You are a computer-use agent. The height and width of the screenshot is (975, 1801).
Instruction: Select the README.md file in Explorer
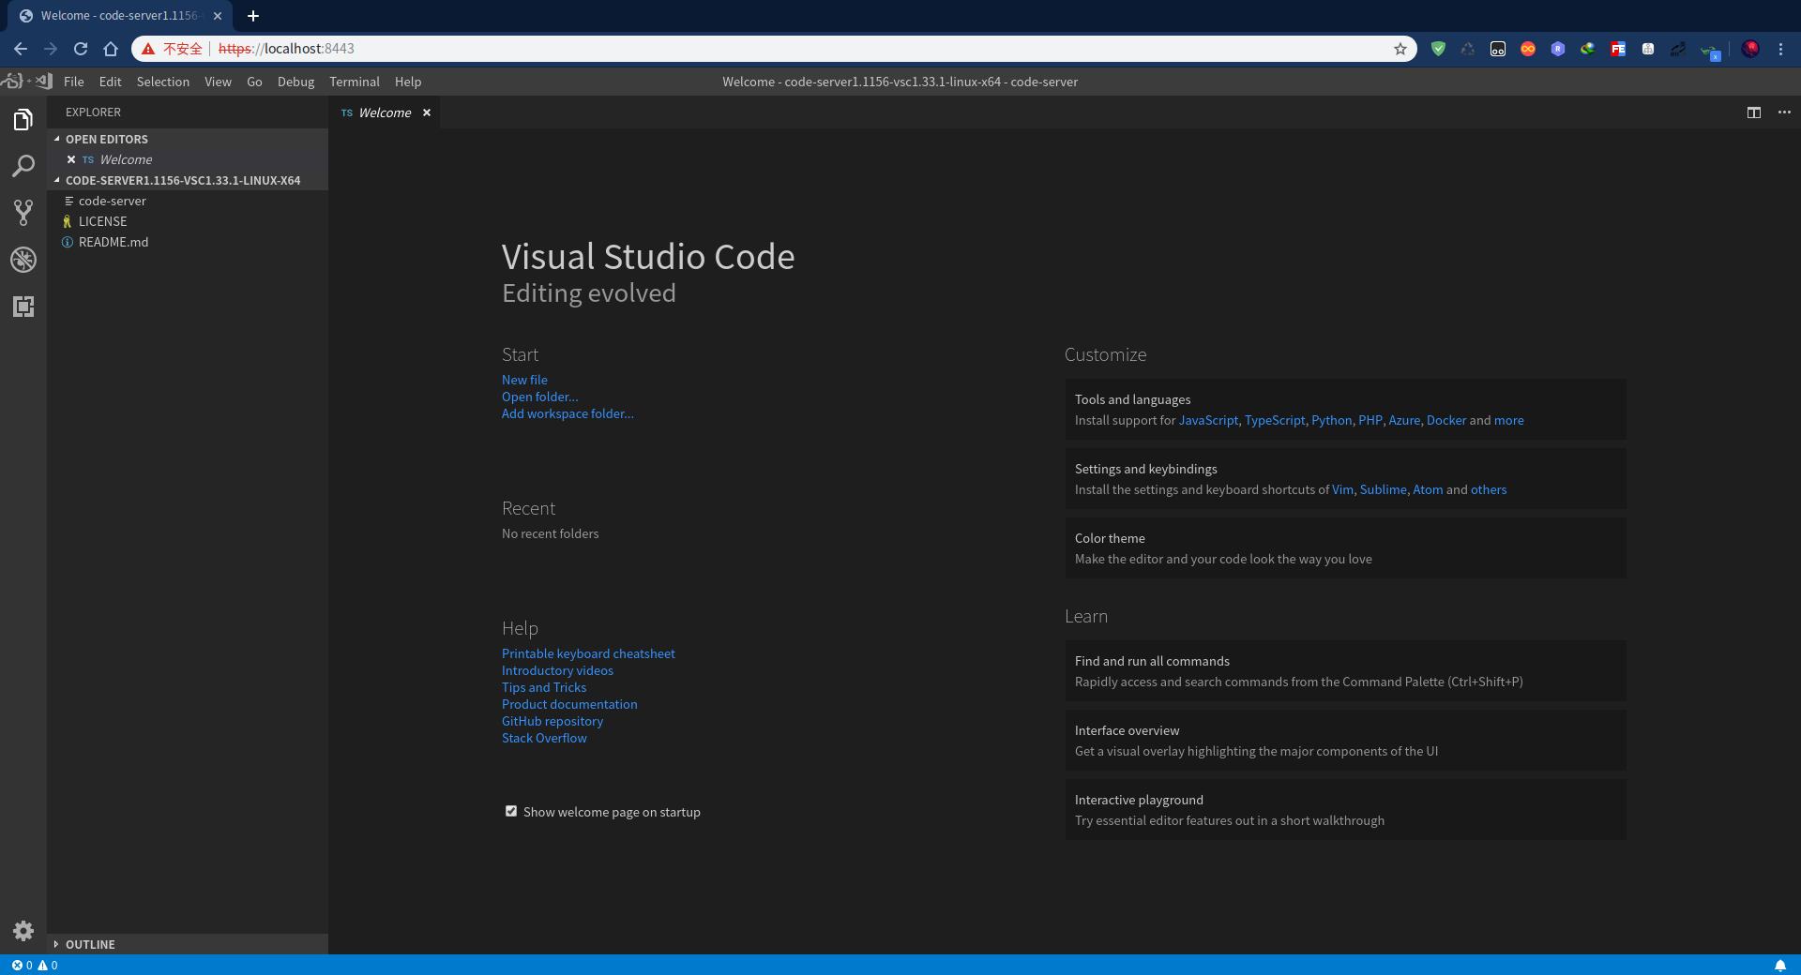point(113,242)
